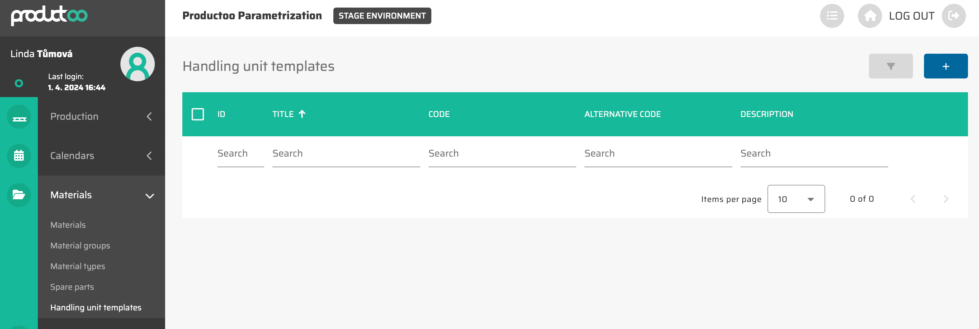Open Material groups submenu item

pos(80,246)
